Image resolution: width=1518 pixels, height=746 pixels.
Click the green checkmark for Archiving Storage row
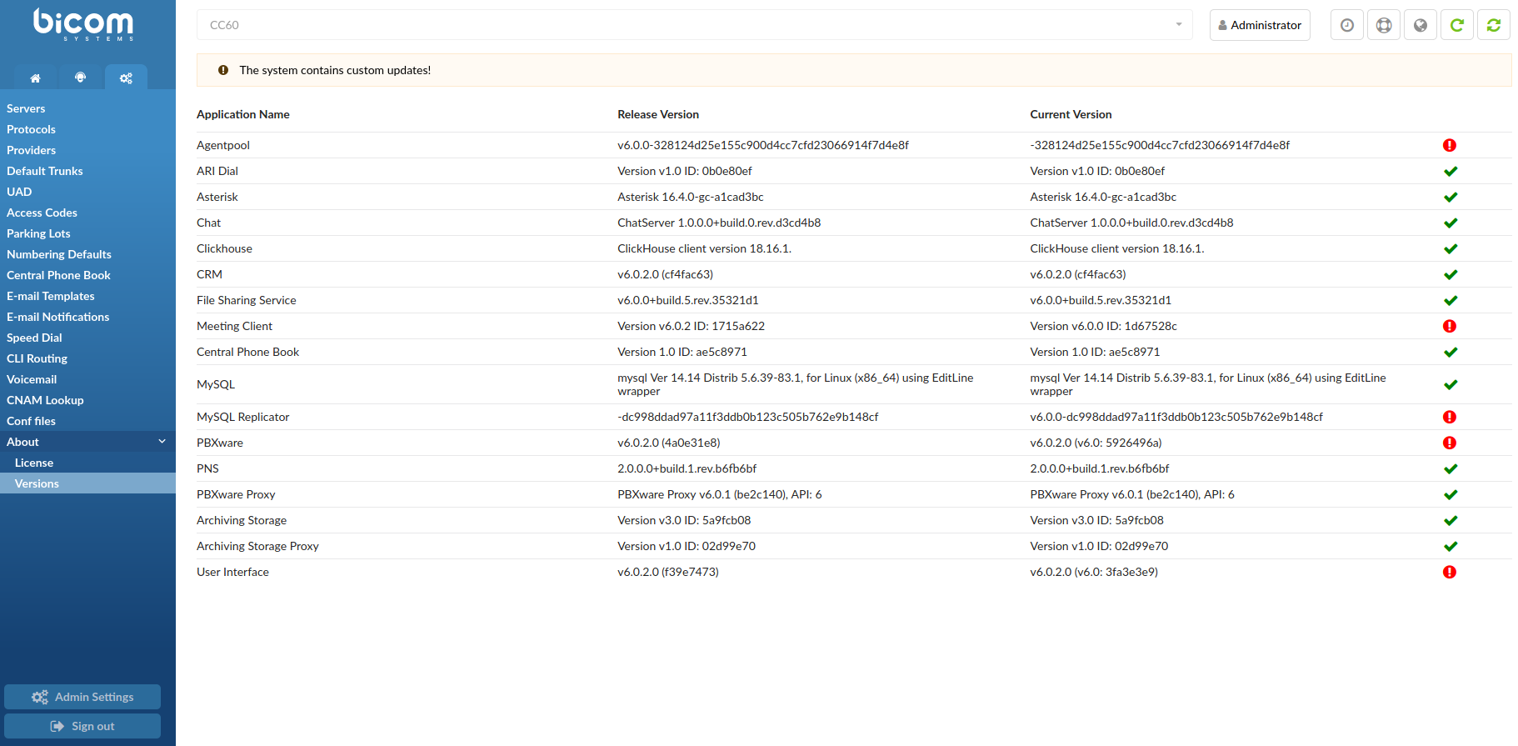(x=1451, y=520)
